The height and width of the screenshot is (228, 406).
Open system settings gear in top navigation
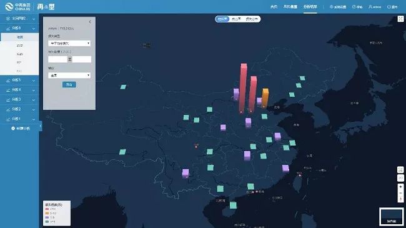[x=332, y=7]
